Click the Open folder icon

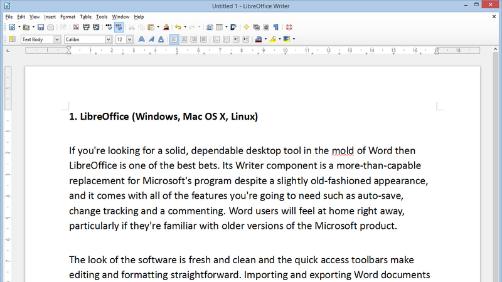[x=26, y=28]
